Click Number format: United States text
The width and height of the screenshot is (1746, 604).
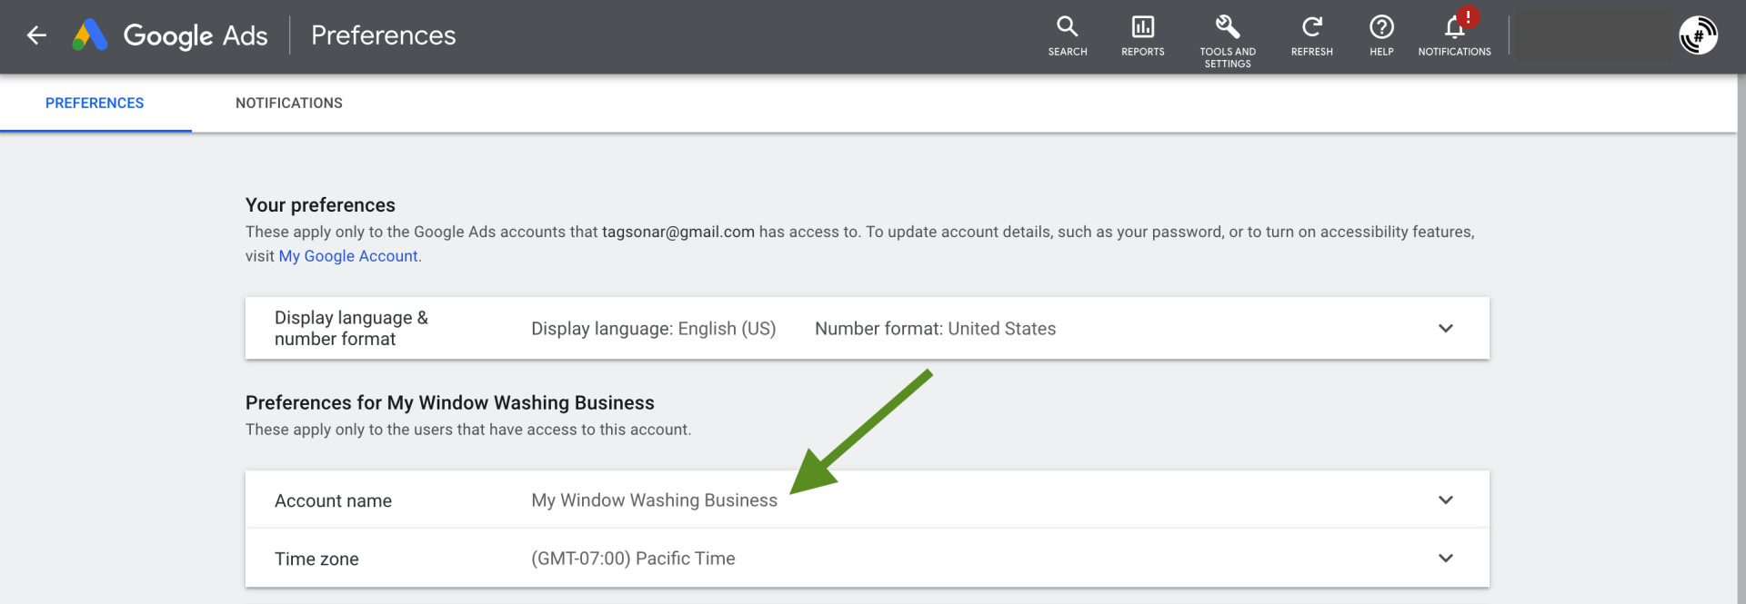click(935, 329)
